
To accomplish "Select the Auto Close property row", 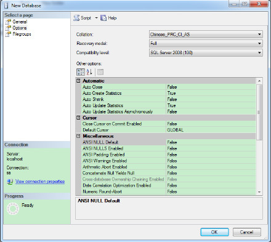I will click(x=169, y=87).
